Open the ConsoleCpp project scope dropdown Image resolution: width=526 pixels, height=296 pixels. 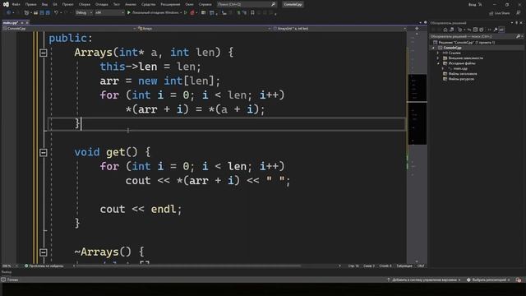click(x=69, y=29)
